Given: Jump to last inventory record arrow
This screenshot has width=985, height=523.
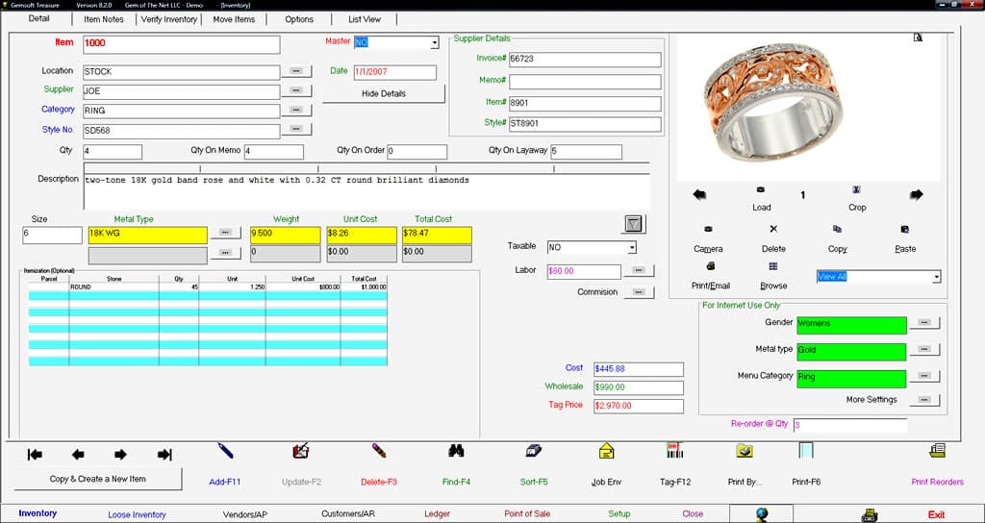Looking at the screenshot, I should click(164, 455).
